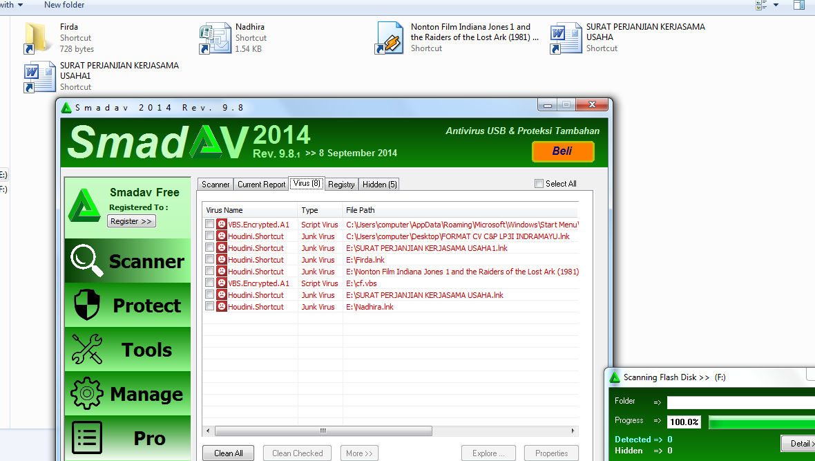Click New folder in Explorer toolbar
The image size is (815, 461).
(x=64, y=5)
